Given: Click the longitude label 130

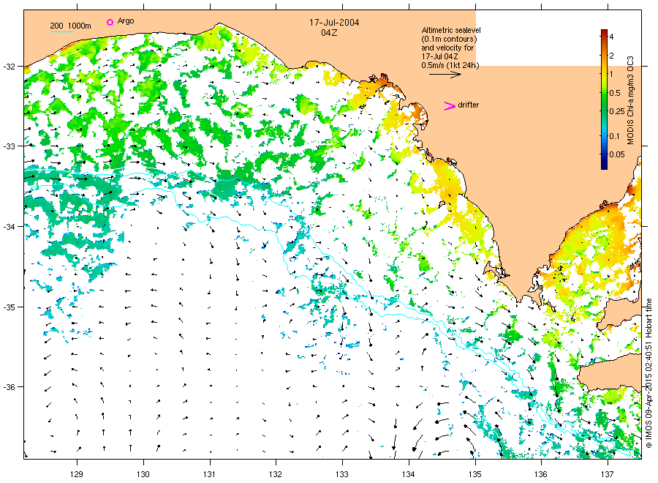Looking at the screenshot, I should [x=143, y=475].
